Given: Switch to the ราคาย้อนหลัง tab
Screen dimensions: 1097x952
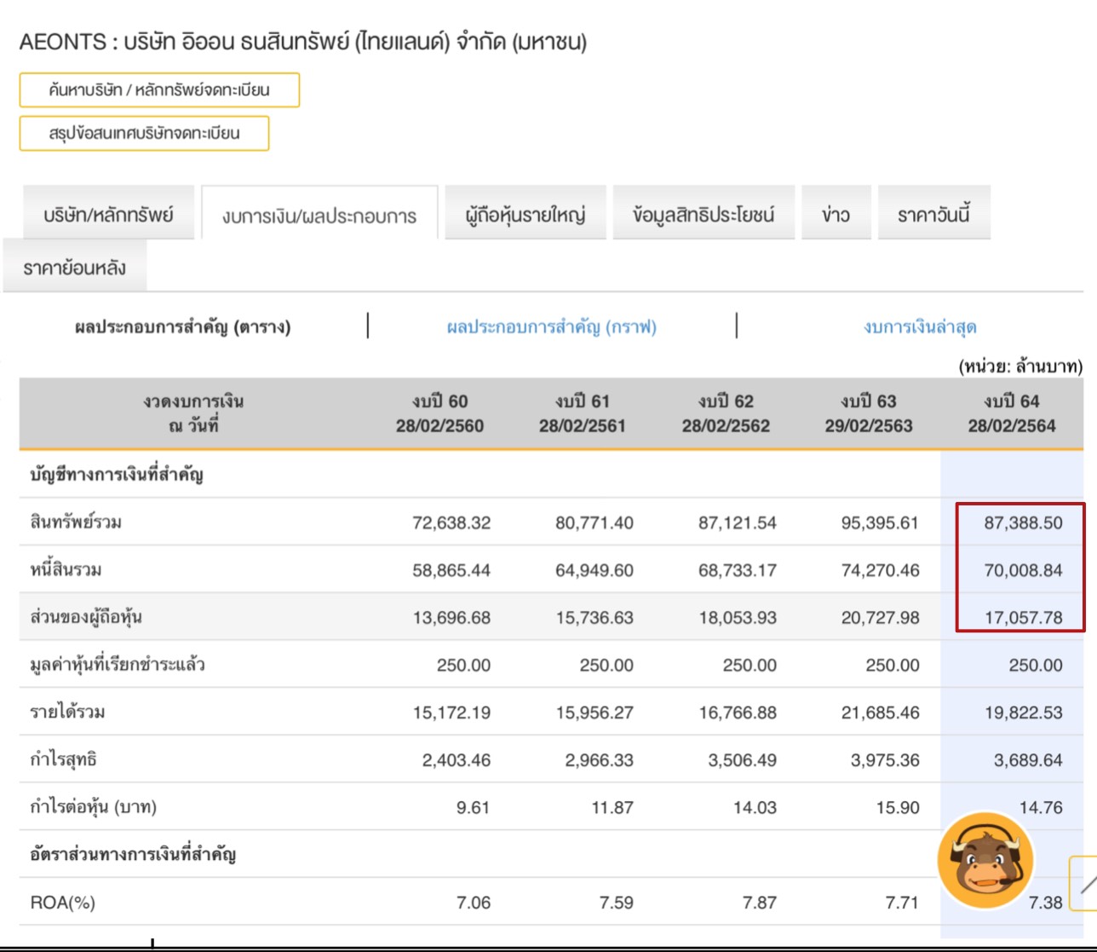Looking at the screenshot, I should tap(75, 268).
